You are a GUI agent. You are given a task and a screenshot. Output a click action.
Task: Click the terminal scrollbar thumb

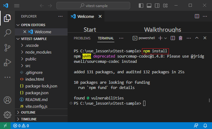(x=209, y=100)
